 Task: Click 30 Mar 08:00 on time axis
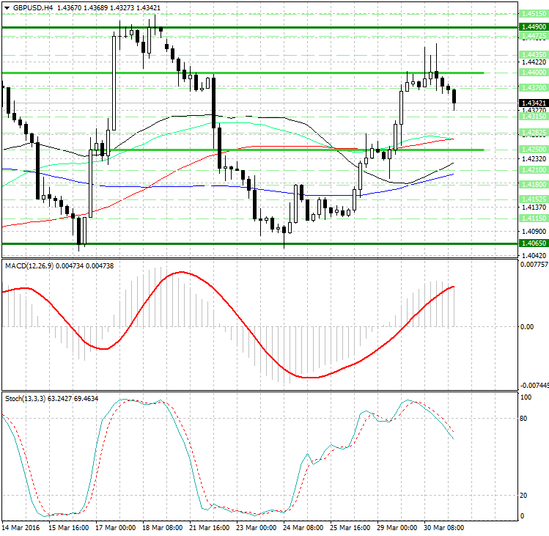point(444,528)
